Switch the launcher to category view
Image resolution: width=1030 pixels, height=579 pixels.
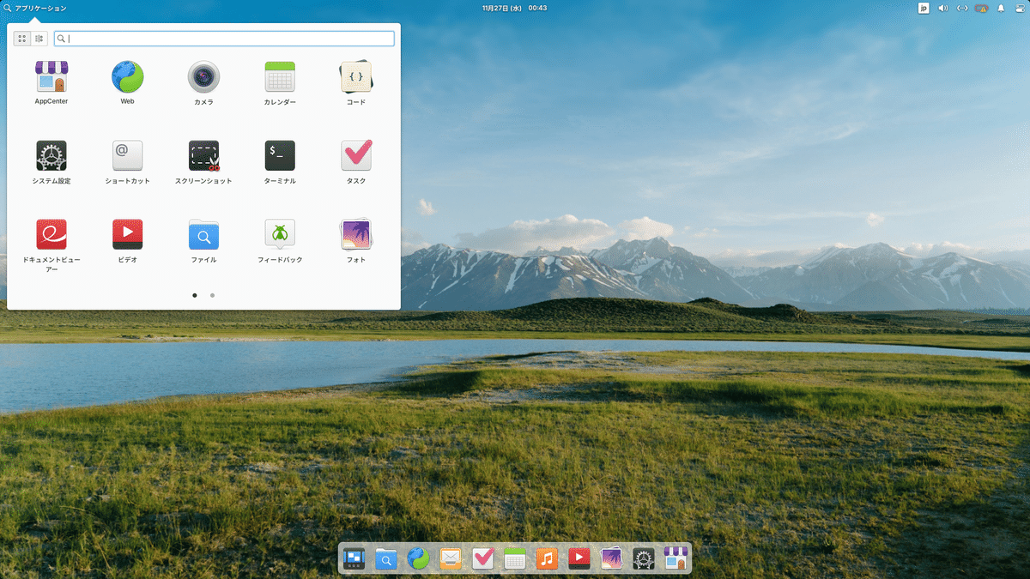[x=39, y=38]
